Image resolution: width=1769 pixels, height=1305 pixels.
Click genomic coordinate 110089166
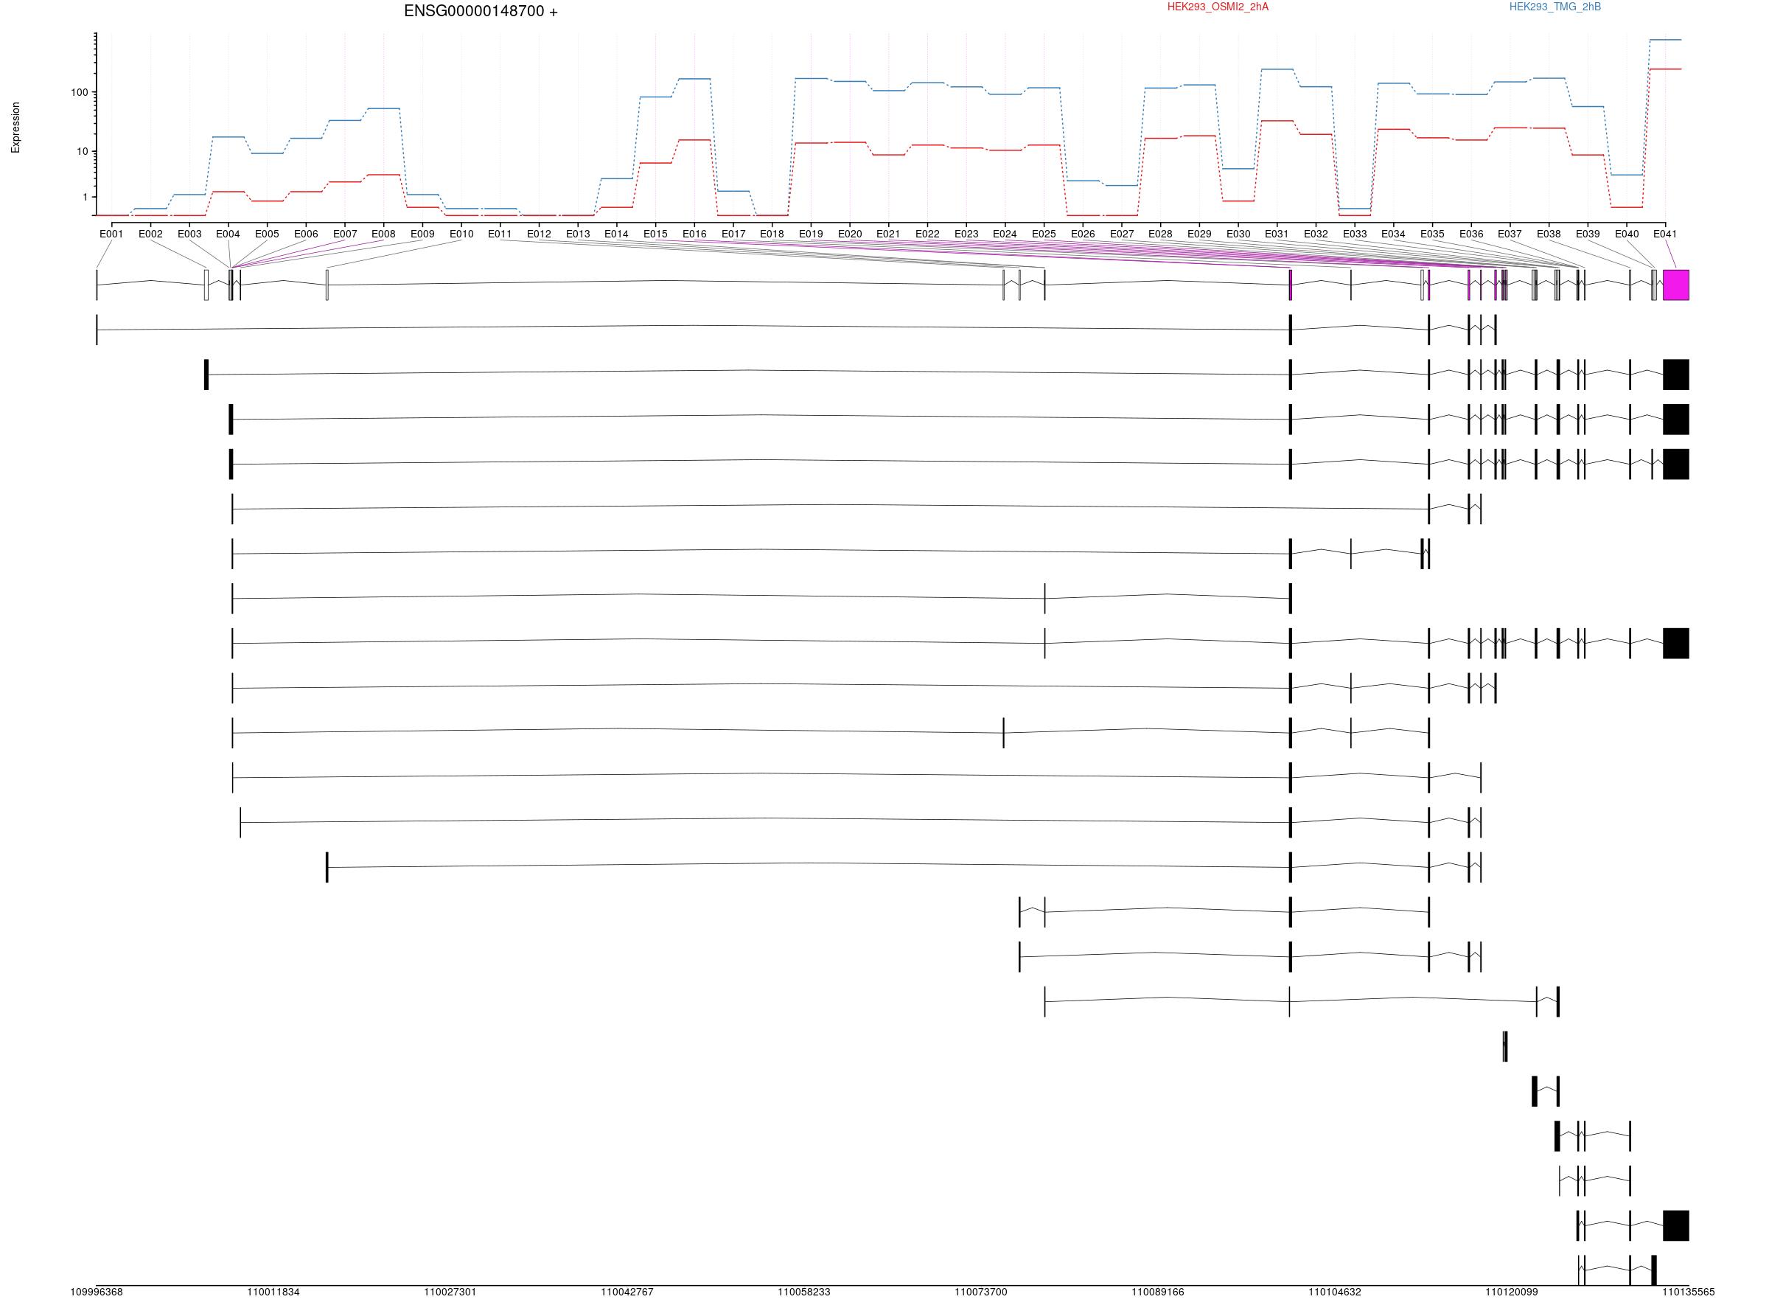coord(1158,1292)
